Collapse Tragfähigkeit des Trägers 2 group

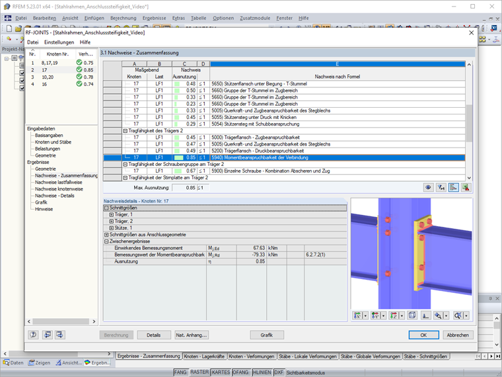[x=126, y=131]
